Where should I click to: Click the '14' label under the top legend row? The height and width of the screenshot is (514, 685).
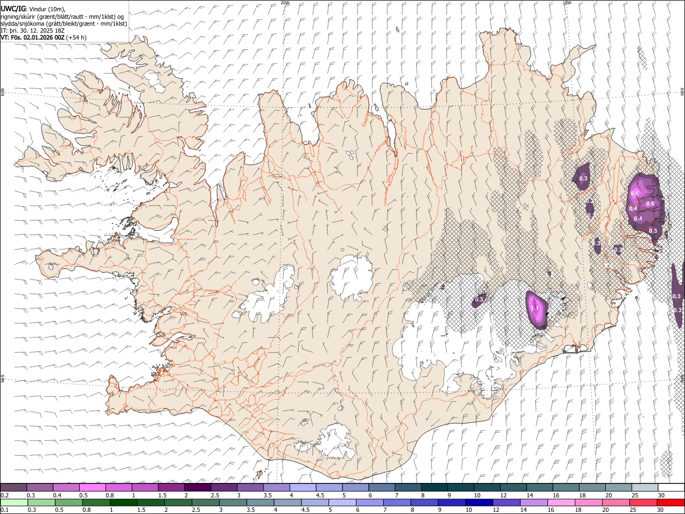[x=529, y=495]
